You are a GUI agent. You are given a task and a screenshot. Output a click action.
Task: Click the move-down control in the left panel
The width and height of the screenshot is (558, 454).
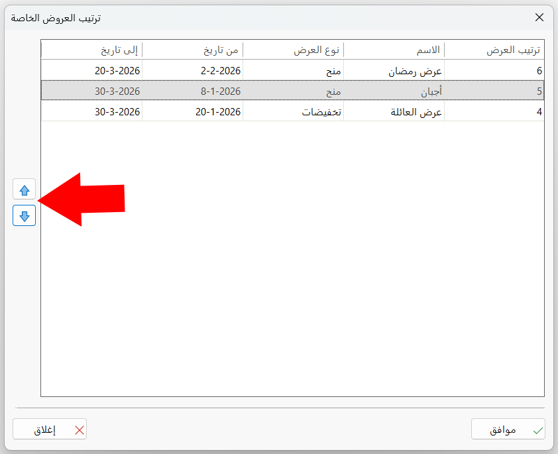click(24, 215)
